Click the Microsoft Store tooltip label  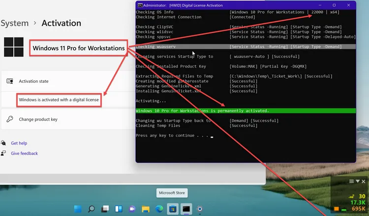[172, 193]
